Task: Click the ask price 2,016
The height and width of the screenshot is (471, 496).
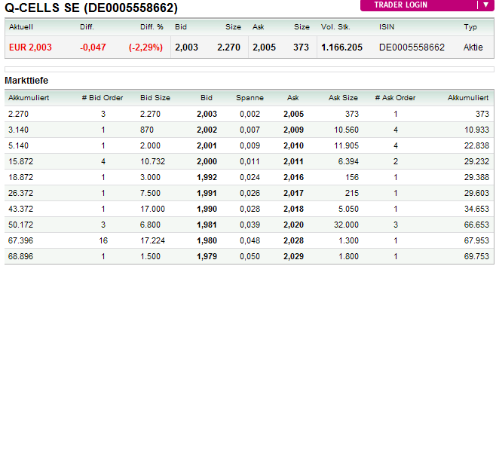Action: [x=293, y=177]
